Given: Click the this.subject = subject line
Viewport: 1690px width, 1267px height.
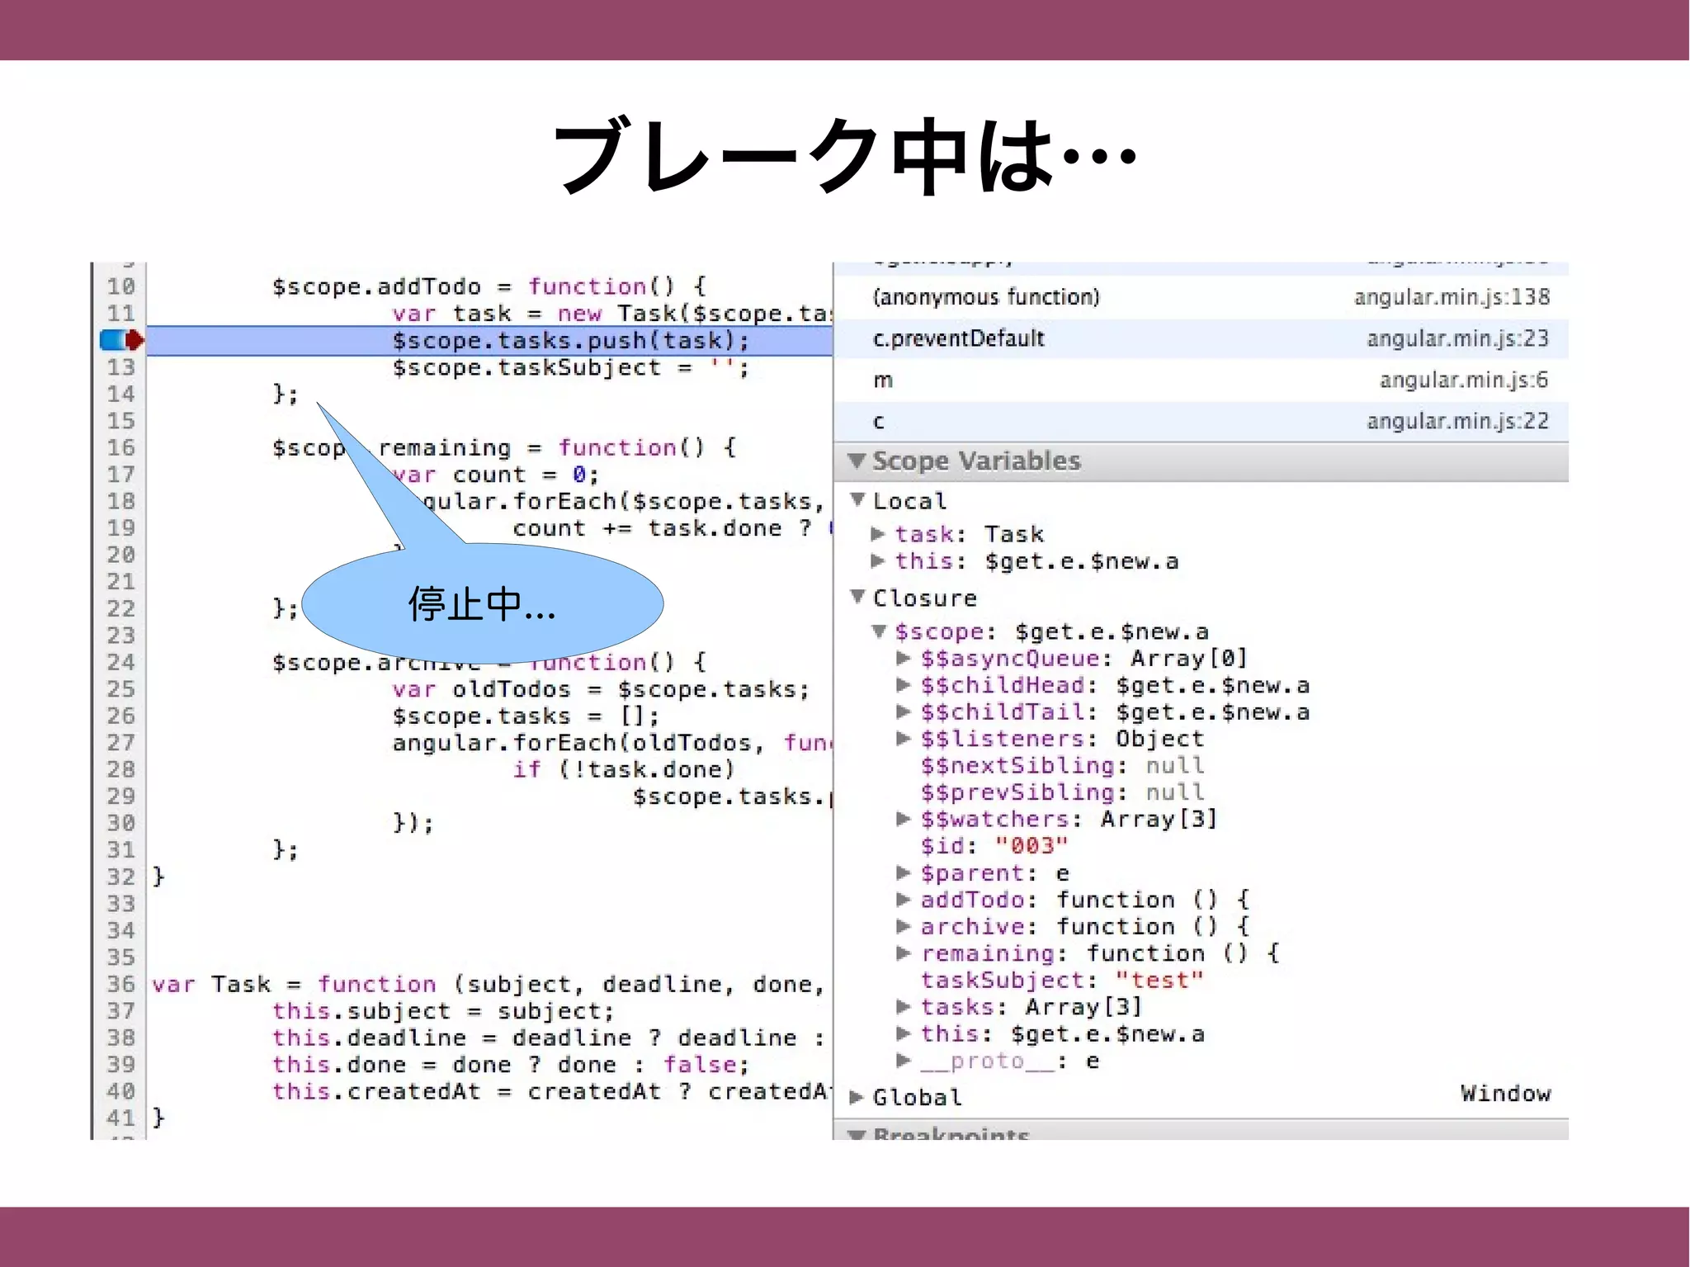Looking at the screenshot, I should (x=444, y=1011).
